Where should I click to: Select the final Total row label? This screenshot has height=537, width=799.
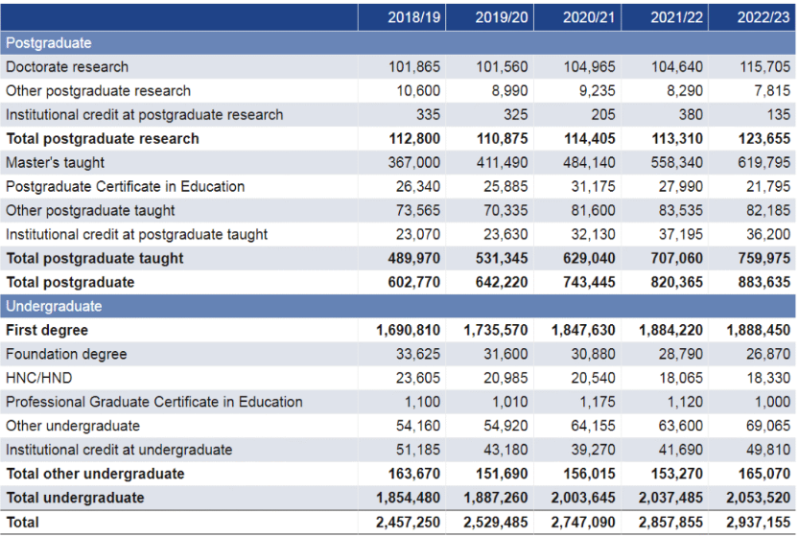(x=22, y=523)
